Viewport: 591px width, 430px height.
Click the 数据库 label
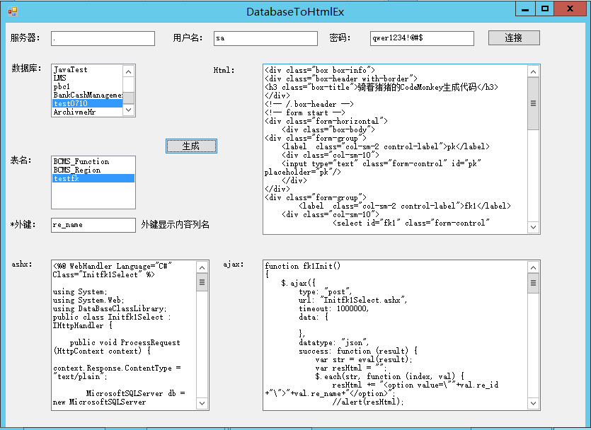pos(26,68)
